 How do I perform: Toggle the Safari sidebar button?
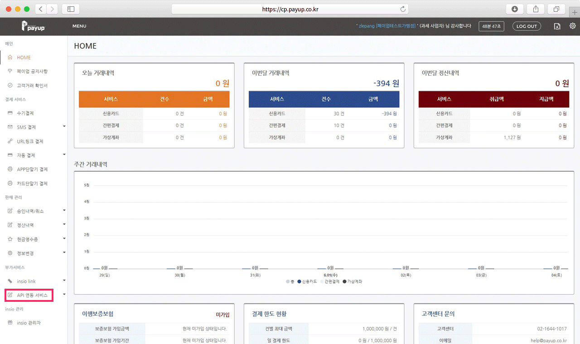71,9
